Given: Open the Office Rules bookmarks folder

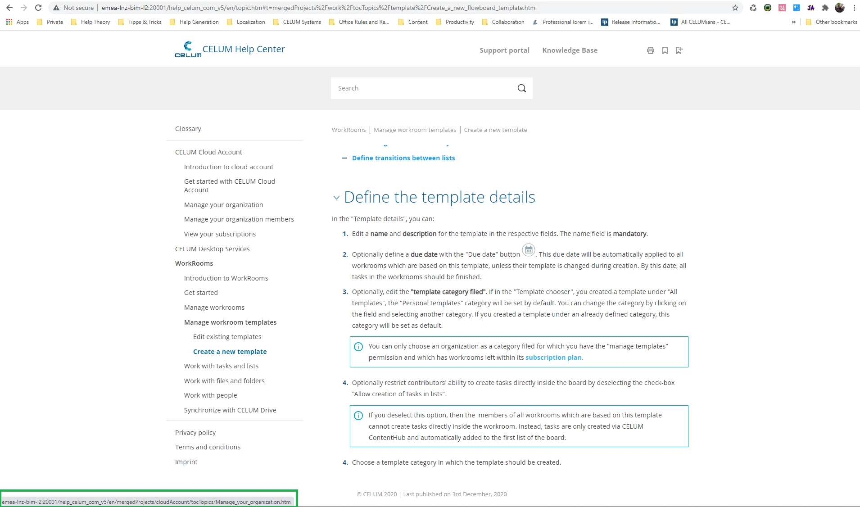Looking at the screenshot, I should coord(359,22).
